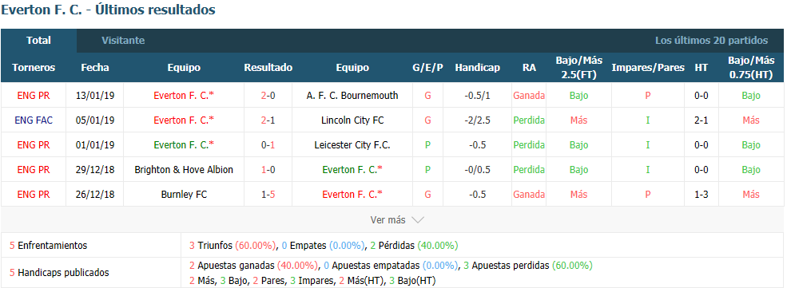Open the Brighton & Hove Albion link
This screenshot has height=288, width=787.
coord(184,170)
